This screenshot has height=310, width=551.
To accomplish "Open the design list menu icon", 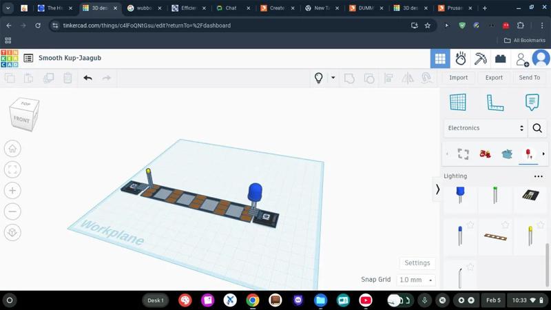I will pyautogui.click(x=28, y=58).
